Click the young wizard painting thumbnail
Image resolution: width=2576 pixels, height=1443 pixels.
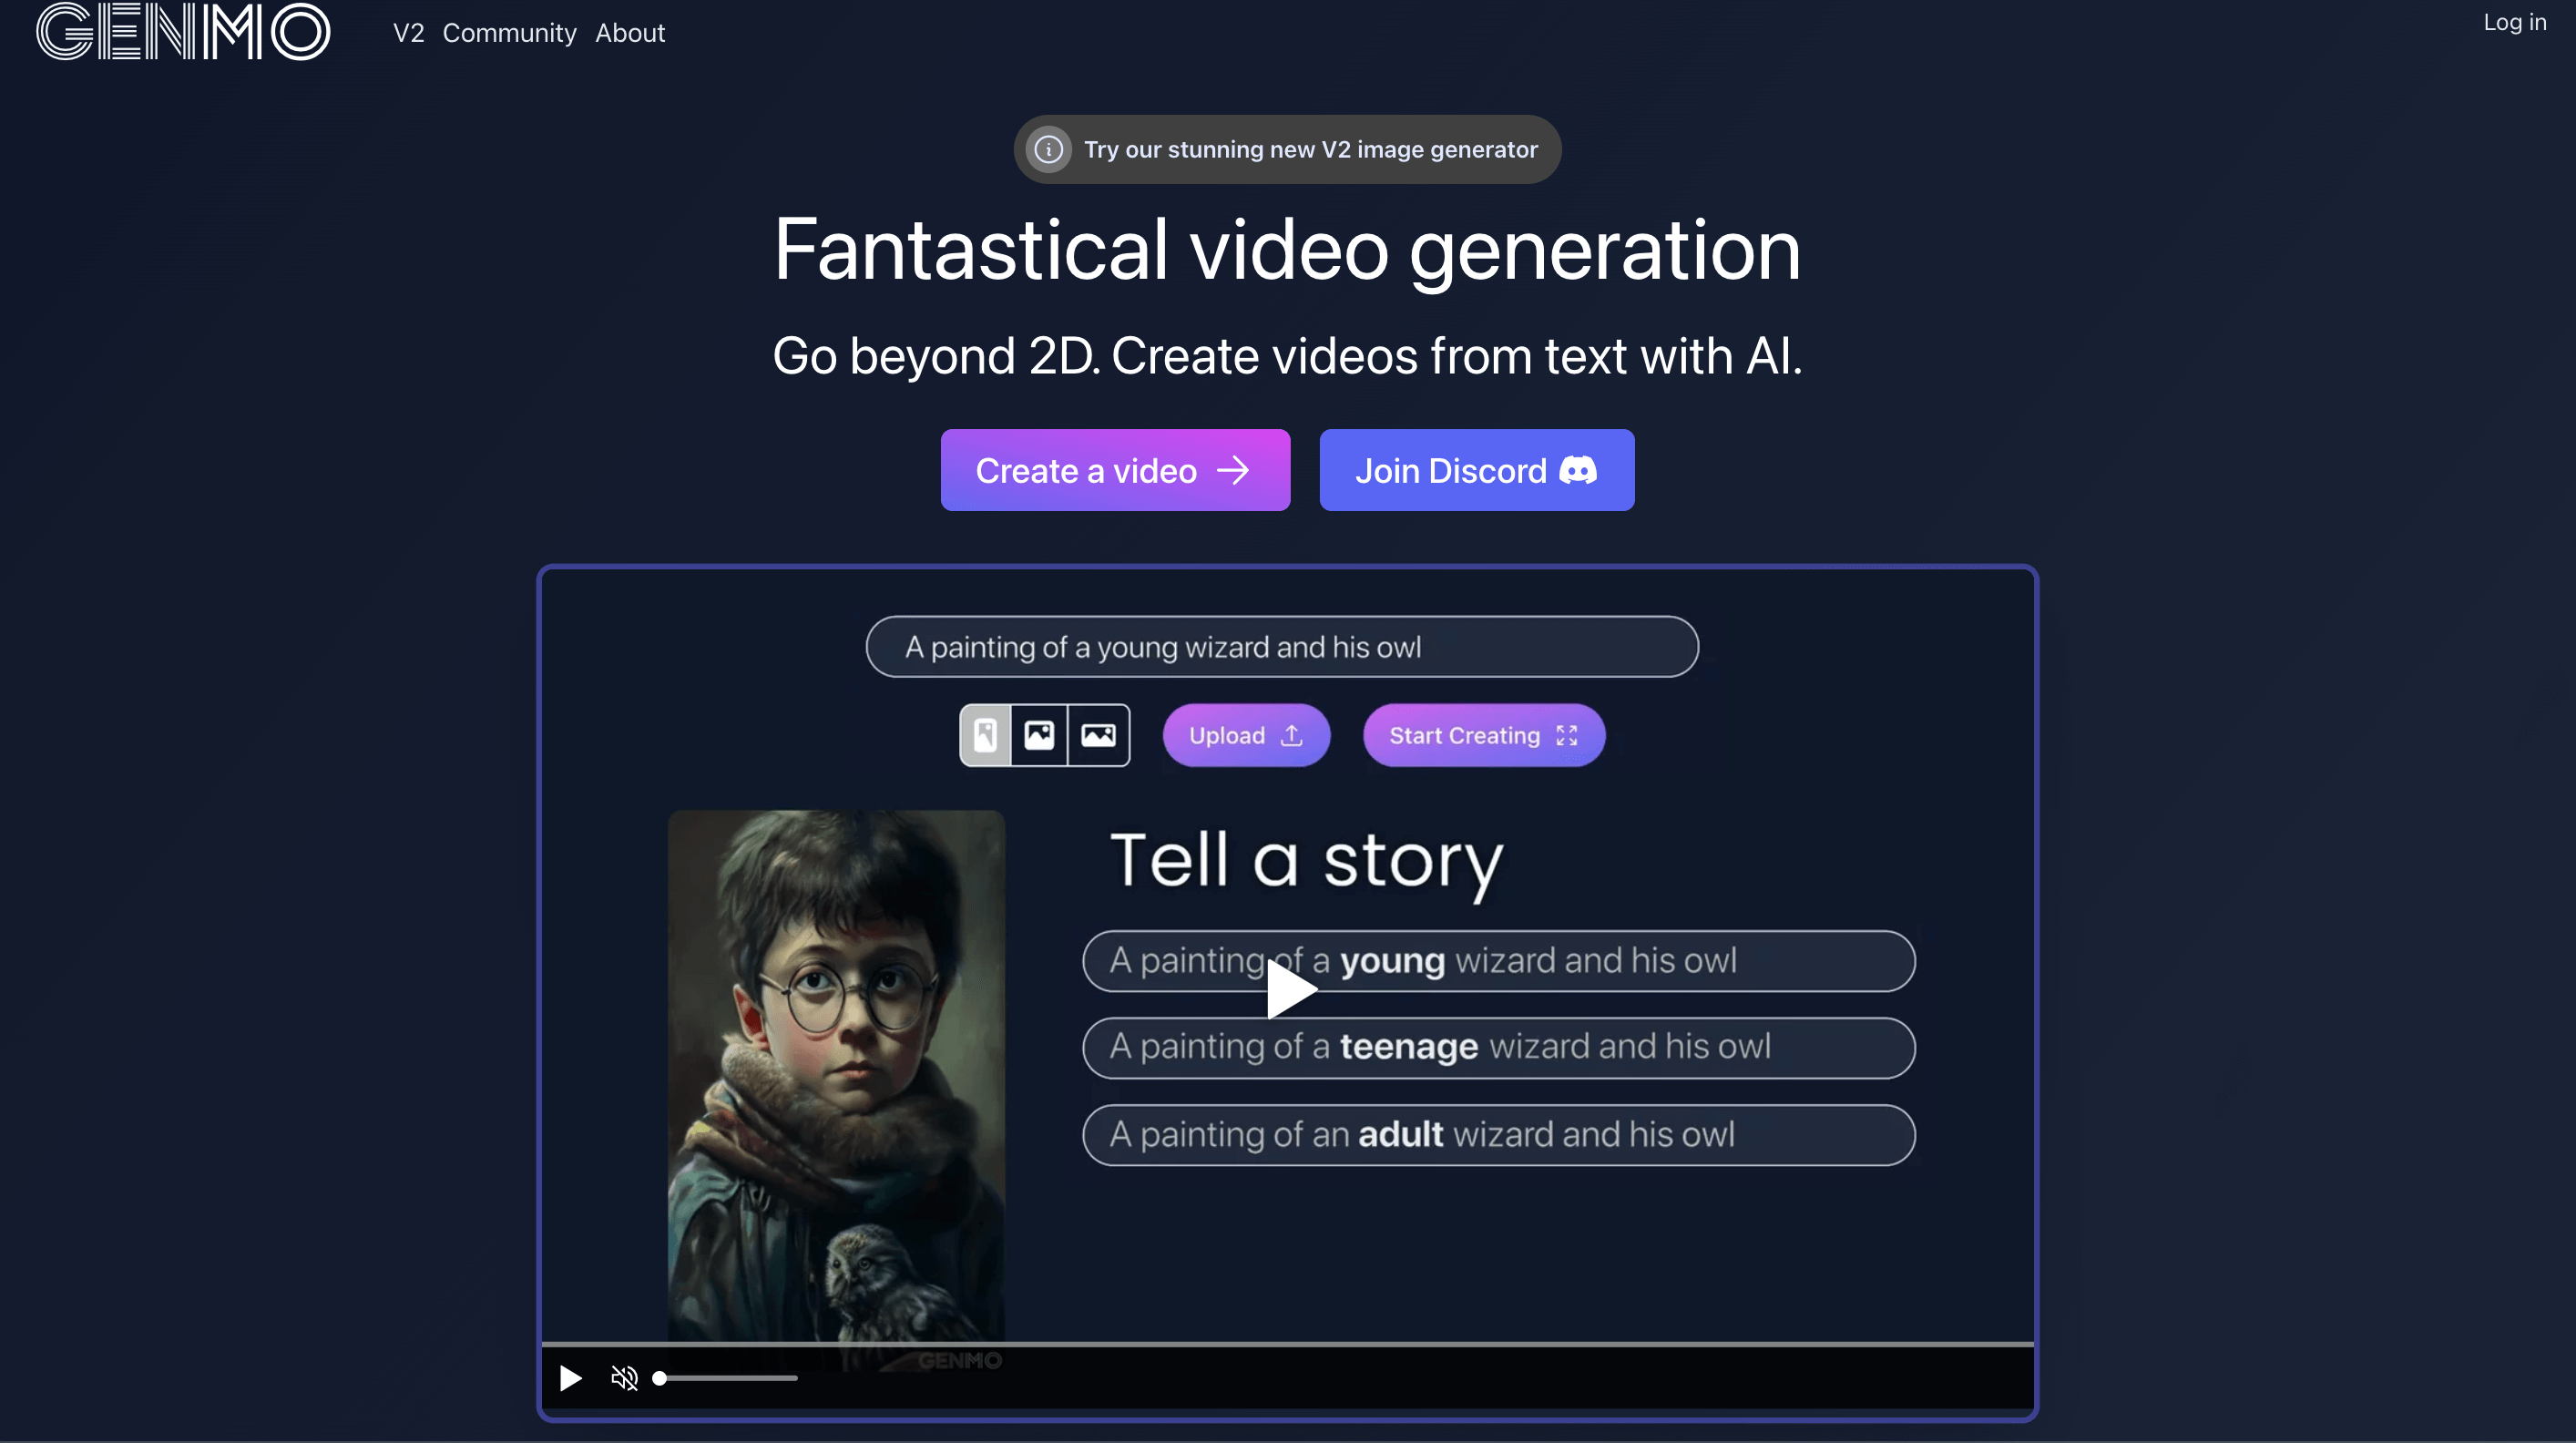[836, 1076]
